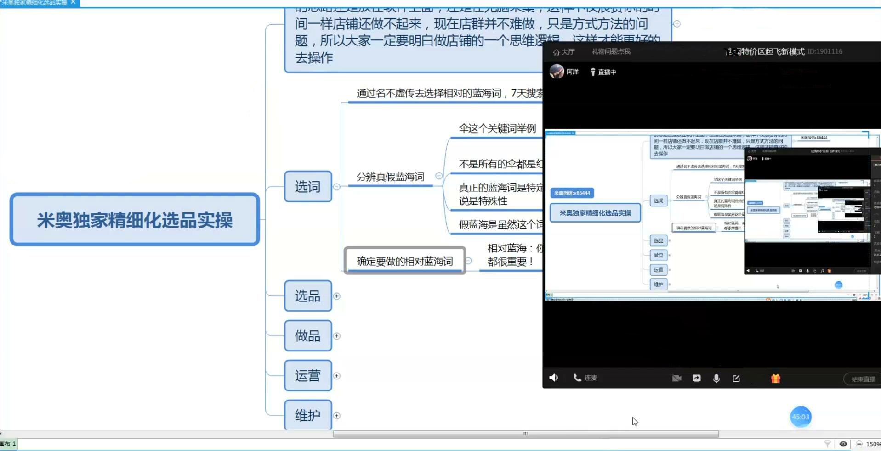Select the 画布 1 sheet tab
Image resolution: width=881 pixels, height=451 pixels.
tap(8, 444)
